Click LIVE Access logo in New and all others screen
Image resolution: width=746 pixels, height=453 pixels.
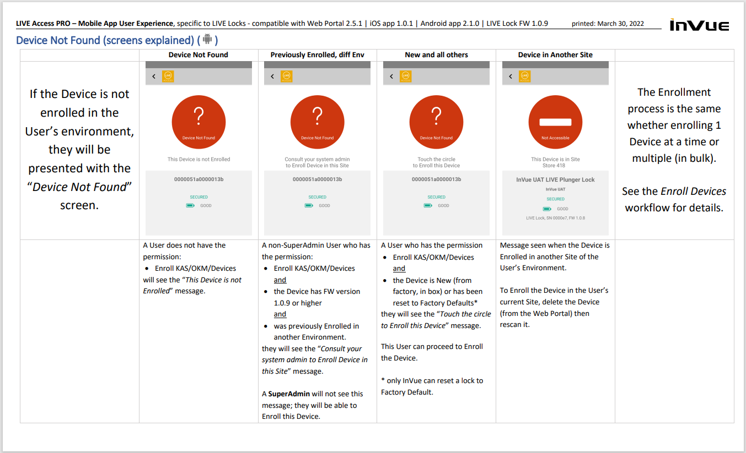pyautogui.click(x=406, y=77)
